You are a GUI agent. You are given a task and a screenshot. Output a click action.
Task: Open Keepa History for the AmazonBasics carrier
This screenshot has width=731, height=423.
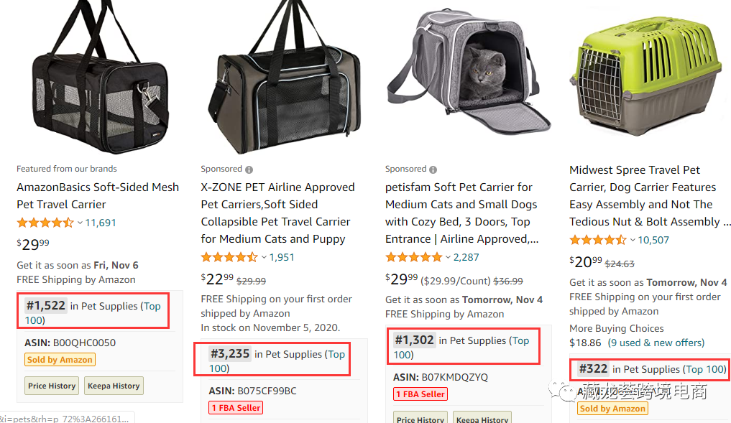pos(114,386)
